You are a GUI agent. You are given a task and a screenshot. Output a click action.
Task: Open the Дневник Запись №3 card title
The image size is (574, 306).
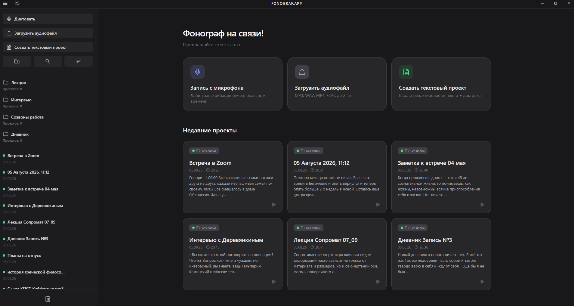(x=425, y=240)
